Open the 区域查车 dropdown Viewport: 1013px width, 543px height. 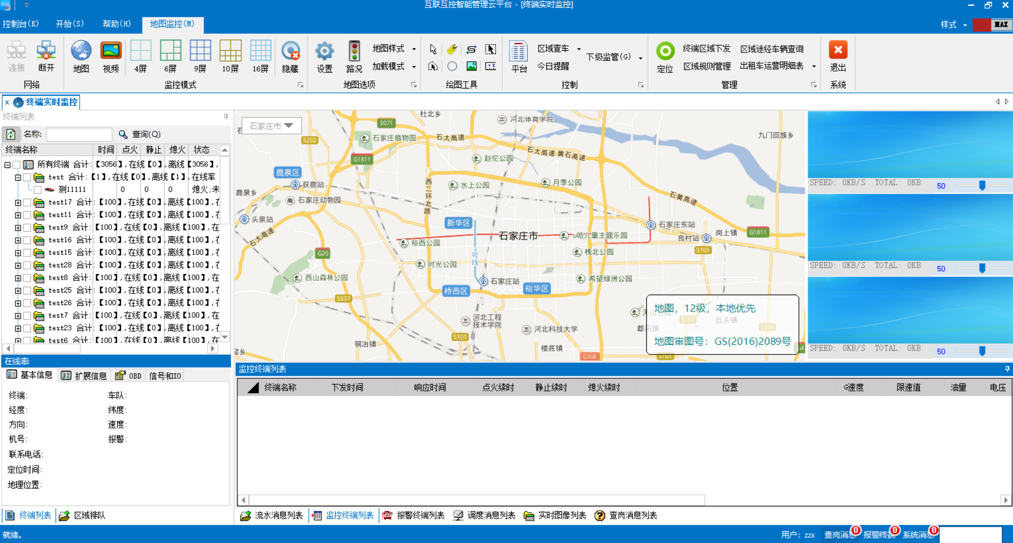tap(559, 49)
